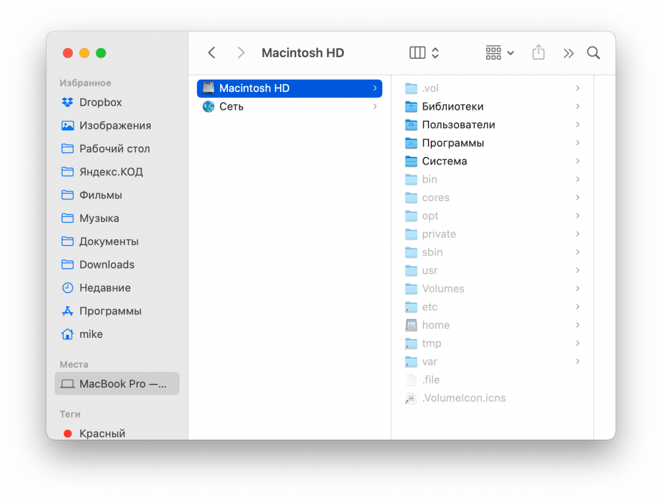Go to Downloads in sidebar
The height and width of the screenshot is (501, 662).
pos(107,265)
